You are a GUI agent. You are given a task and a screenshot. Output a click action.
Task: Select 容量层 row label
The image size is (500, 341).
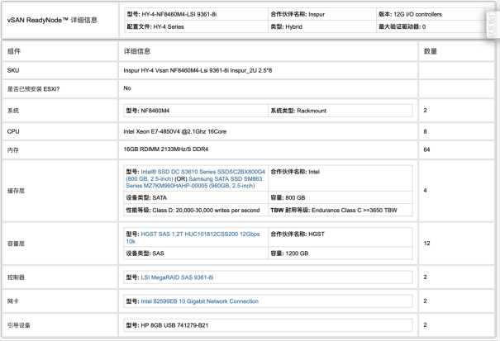tap(16, 244)
